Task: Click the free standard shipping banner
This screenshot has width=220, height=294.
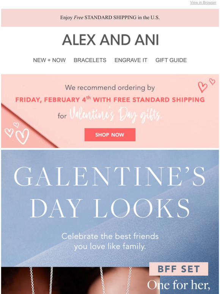Action: [110, 17]
